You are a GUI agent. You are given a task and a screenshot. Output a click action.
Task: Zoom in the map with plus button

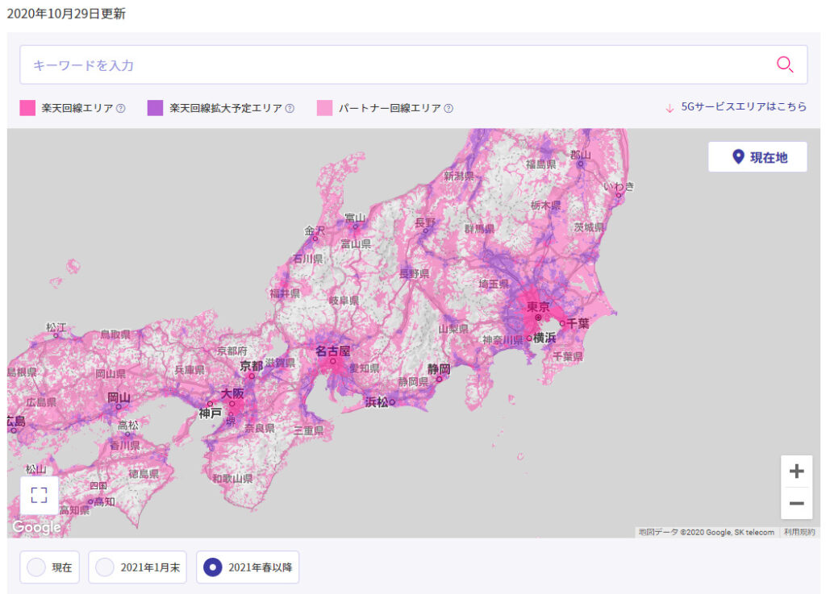pyautogui.click(x=796, y=471)
